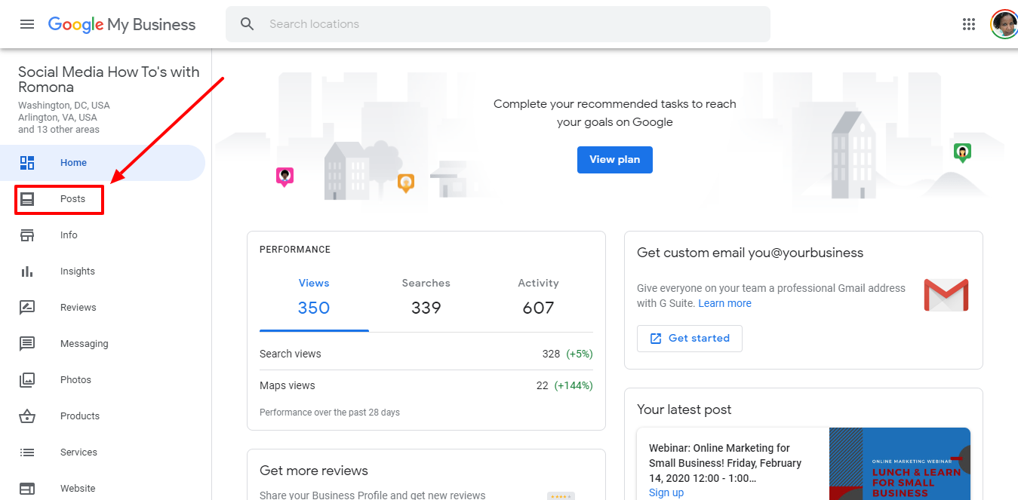Switch to the Views performance tab
Image resolution: width=1018 pixels, height=500 pixels.
pos(314,299)
